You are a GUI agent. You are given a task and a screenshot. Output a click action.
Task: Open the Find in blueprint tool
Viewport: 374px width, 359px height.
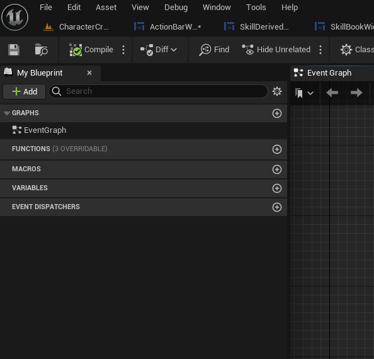pos(215,50)
